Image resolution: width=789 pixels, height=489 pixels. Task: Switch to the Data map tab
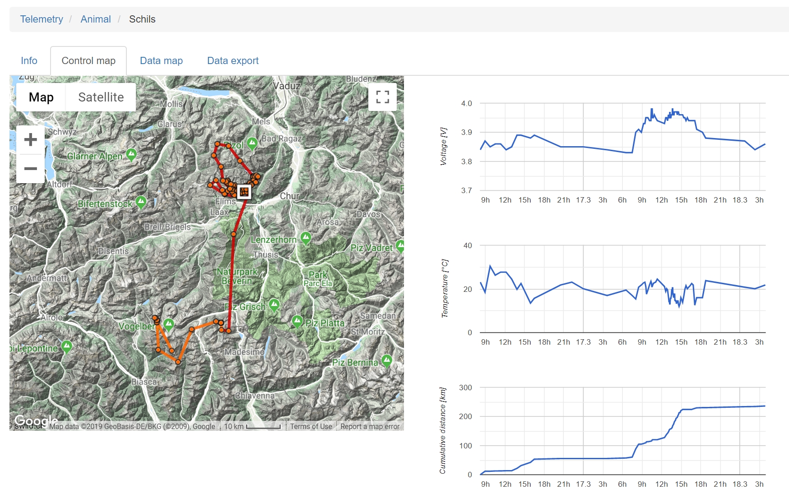point(161,60)
